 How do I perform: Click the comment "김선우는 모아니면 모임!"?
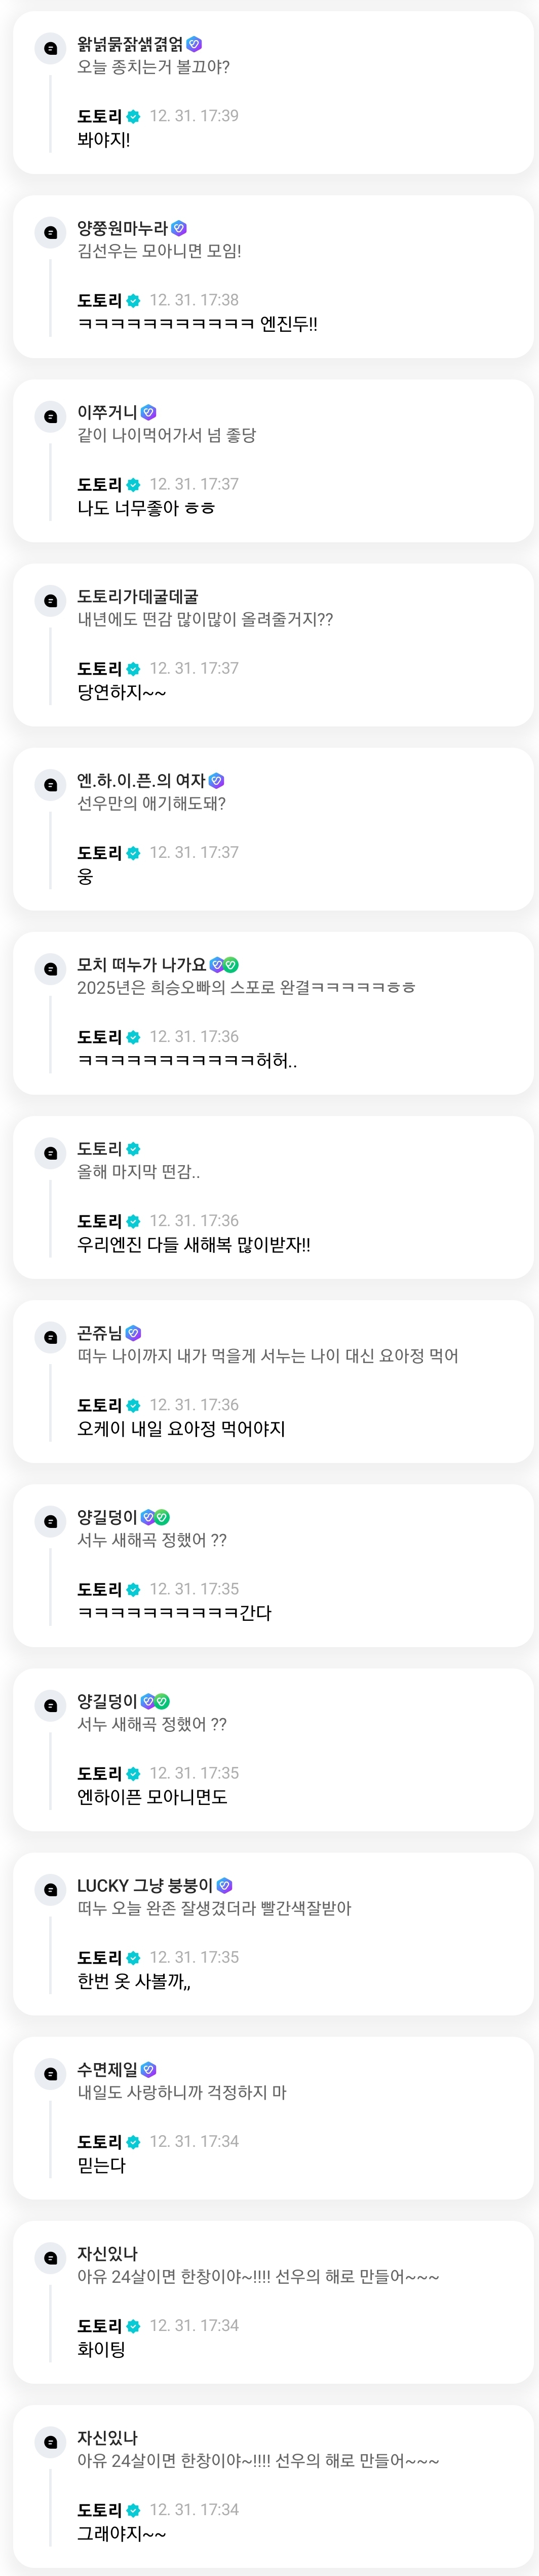click(x=160, y=251)
